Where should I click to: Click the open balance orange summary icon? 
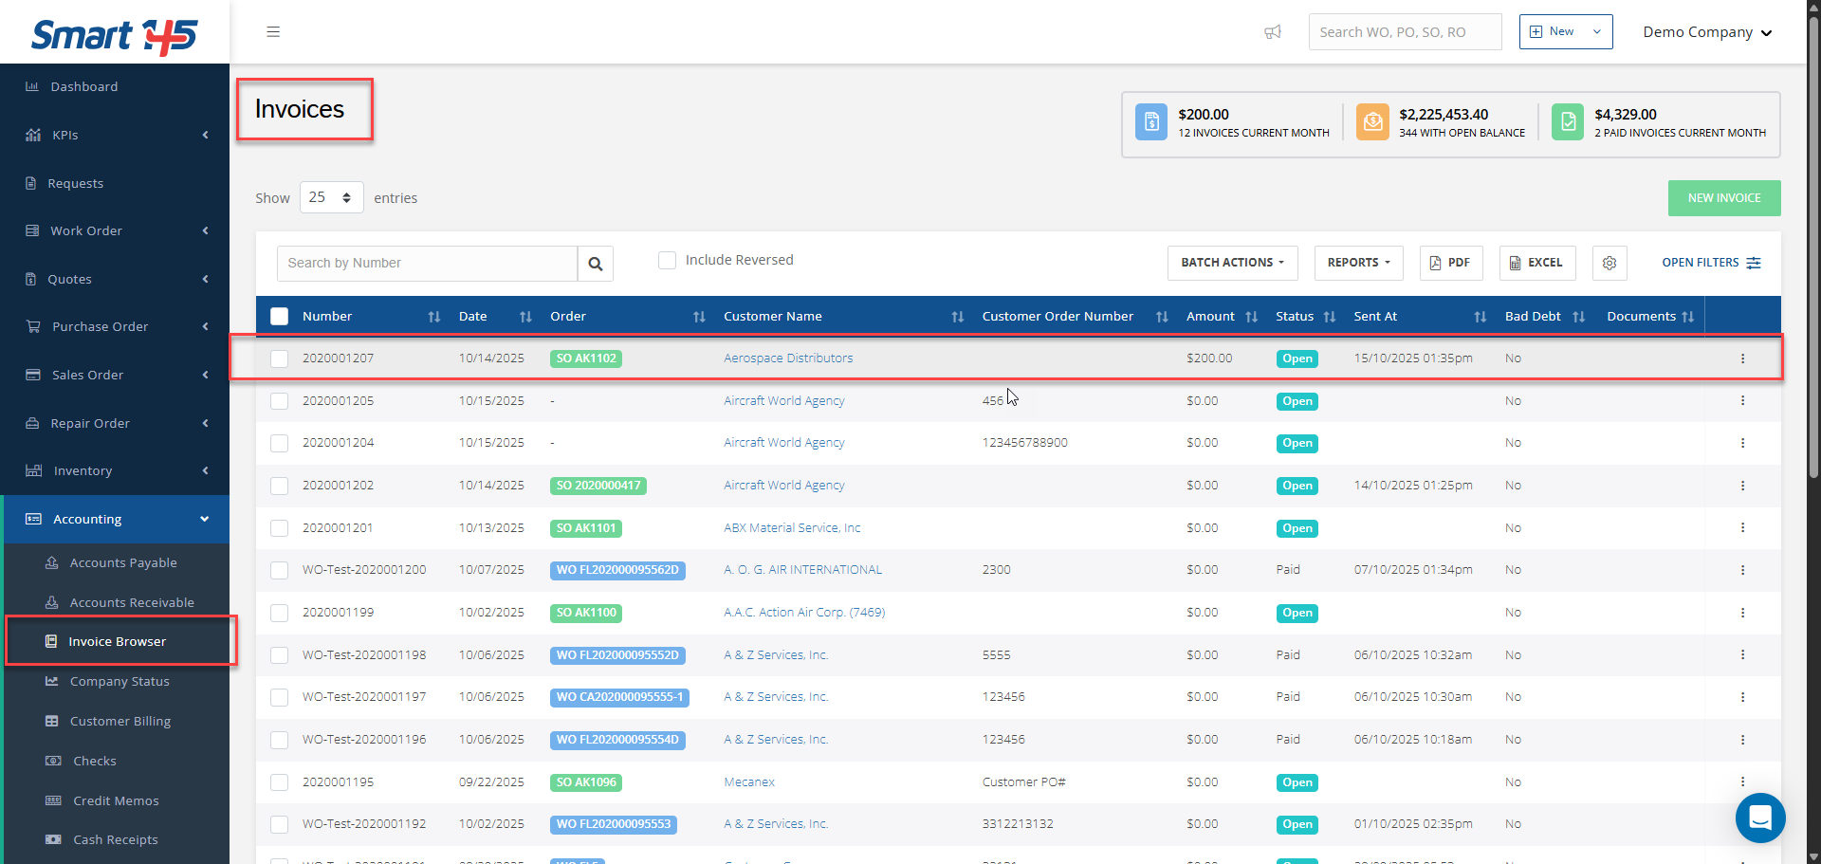[1372, 122]
